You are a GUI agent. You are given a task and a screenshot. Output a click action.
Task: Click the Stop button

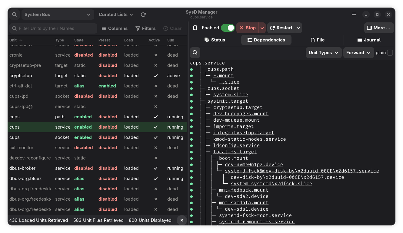(247, 28)
